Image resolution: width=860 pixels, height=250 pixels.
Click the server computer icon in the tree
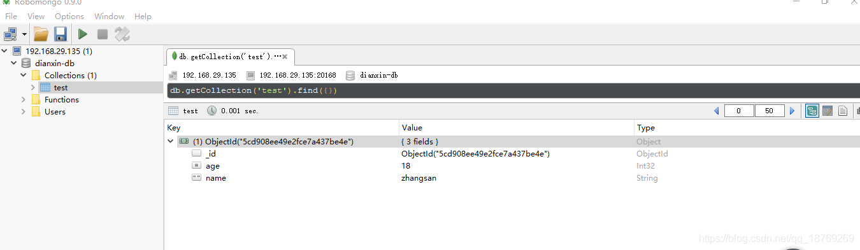[x=17, y=51]
